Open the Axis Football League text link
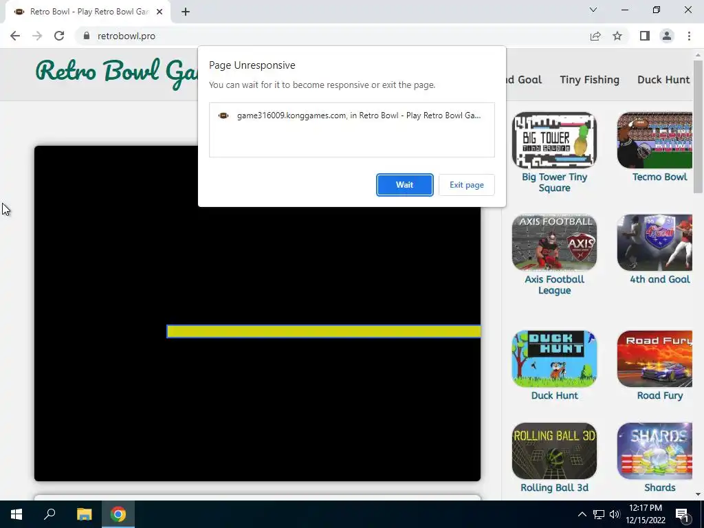The width and height of the screenshot is (704, 528). coord(555,285)
